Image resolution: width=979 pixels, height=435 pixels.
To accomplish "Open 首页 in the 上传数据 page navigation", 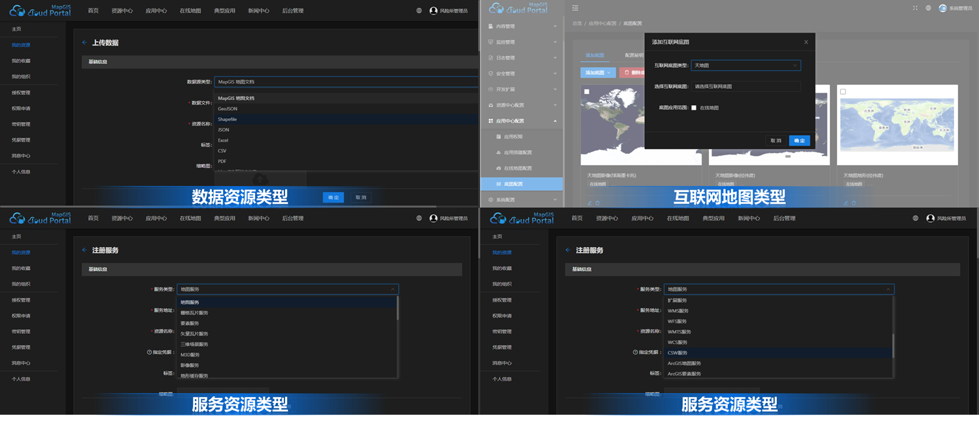I will [x=94, y=10].
